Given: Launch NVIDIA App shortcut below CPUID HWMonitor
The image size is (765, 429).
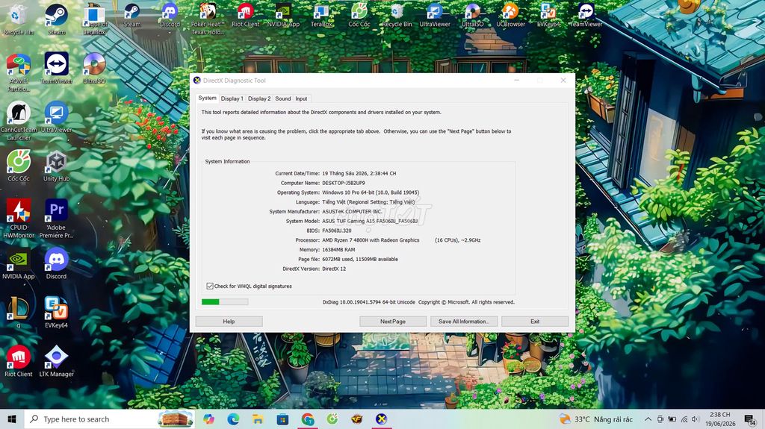Looking at the screenshot, I should (x=19, y=263).
